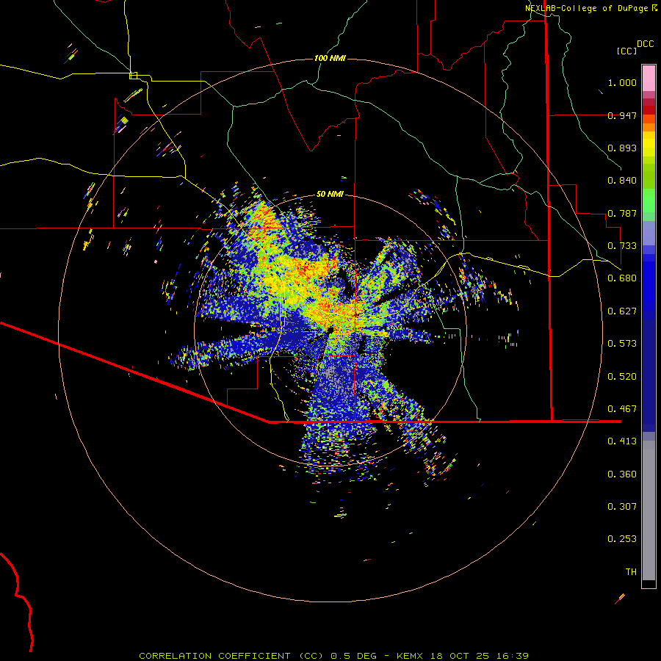Pick the pink segment of the color bar
Screen dimensions: 661x661
[x=649, y=78]
